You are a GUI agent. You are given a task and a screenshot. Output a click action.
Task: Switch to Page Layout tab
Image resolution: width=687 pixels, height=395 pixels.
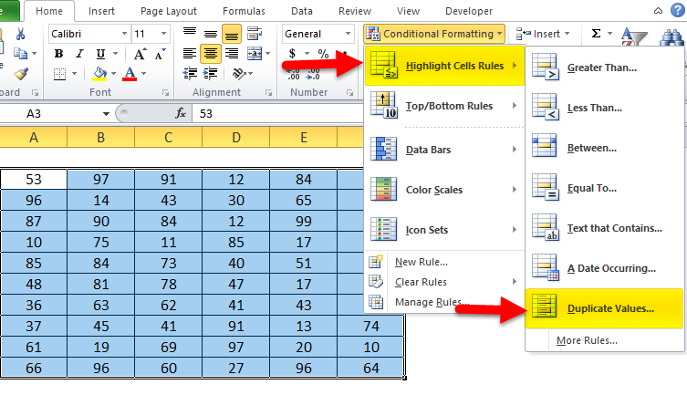point(168,11)
